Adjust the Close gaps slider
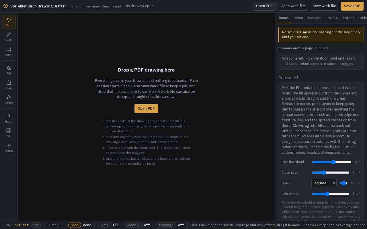The image size is (367, 229). coord(331,173)
